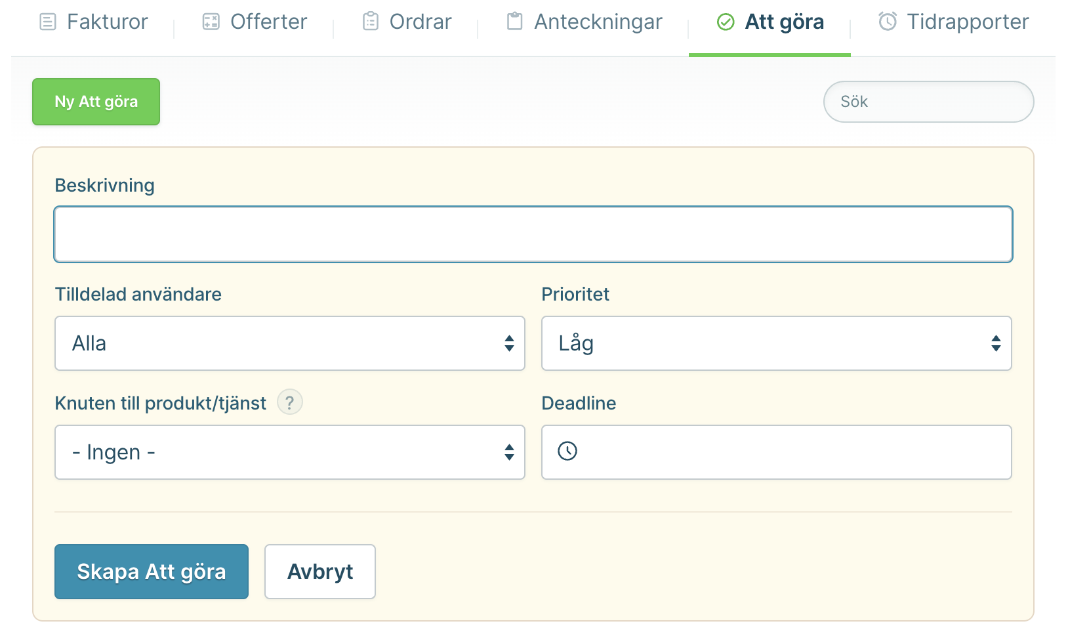Click the Att göra checkmark circle icon
Image resolution: width=1068 pixels, height=634 pixels.
(726, 22)
